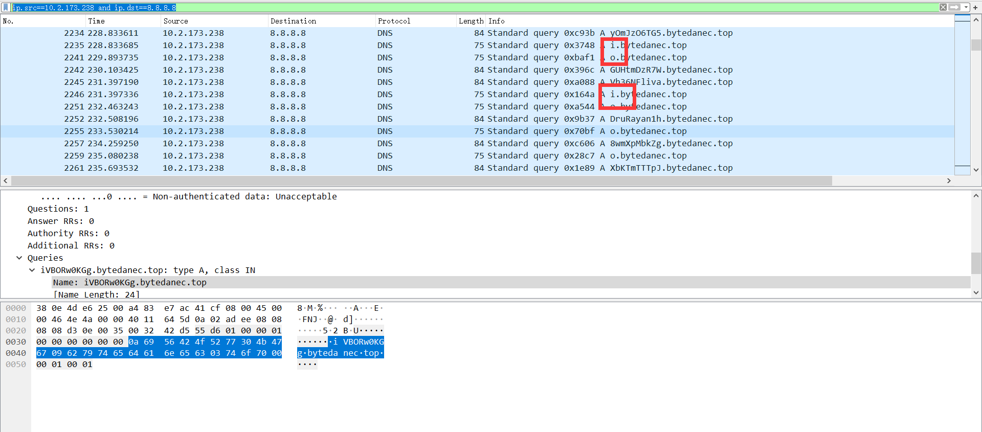Select the Authority RRs: 0 field
Screen dimensions: 982x432
click(69, 233)
